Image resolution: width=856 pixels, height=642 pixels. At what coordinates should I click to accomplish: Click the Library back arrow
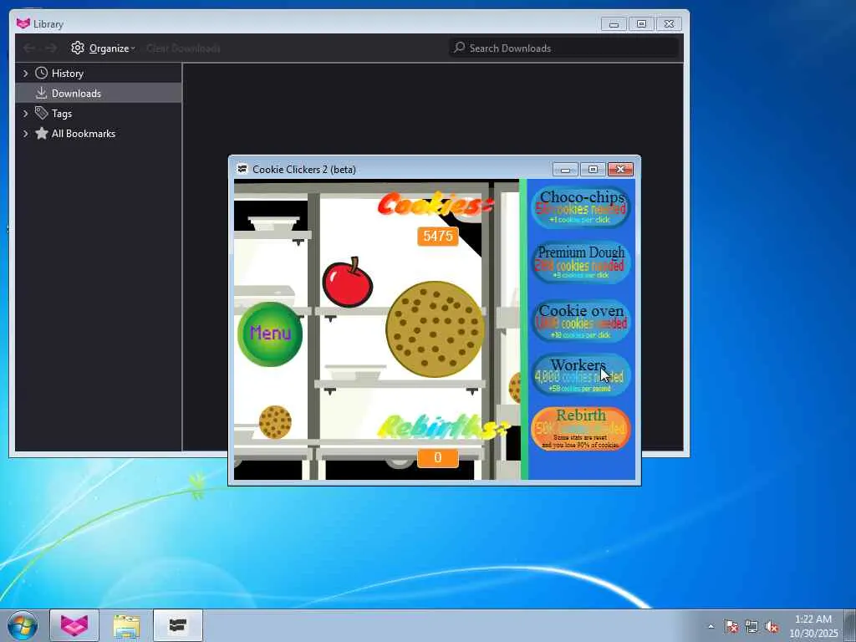[29, 48]
